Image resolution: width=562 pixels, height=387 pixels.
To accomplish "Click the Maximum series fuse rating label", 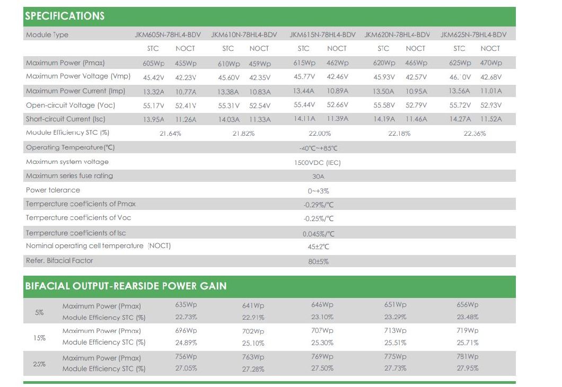I will click(x=69, y=175).
